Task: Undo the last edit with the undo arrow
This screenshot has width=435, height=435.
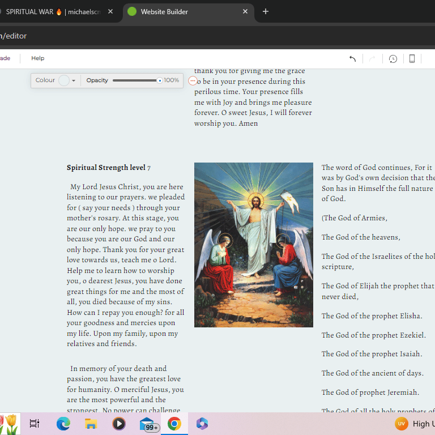Action: 353,58
